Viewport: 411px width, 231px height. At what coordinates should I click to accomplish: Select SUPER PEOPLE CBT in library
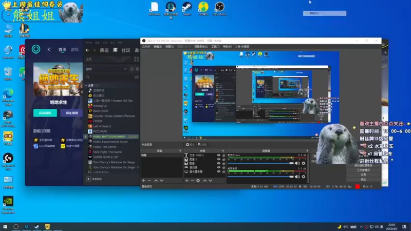106,157
